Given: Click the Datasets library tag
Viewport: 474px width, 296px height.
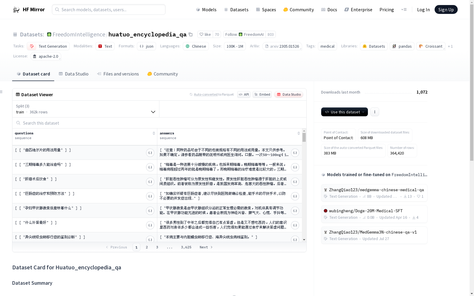Looking at the screenshot, I should click(x=374, y=46).
